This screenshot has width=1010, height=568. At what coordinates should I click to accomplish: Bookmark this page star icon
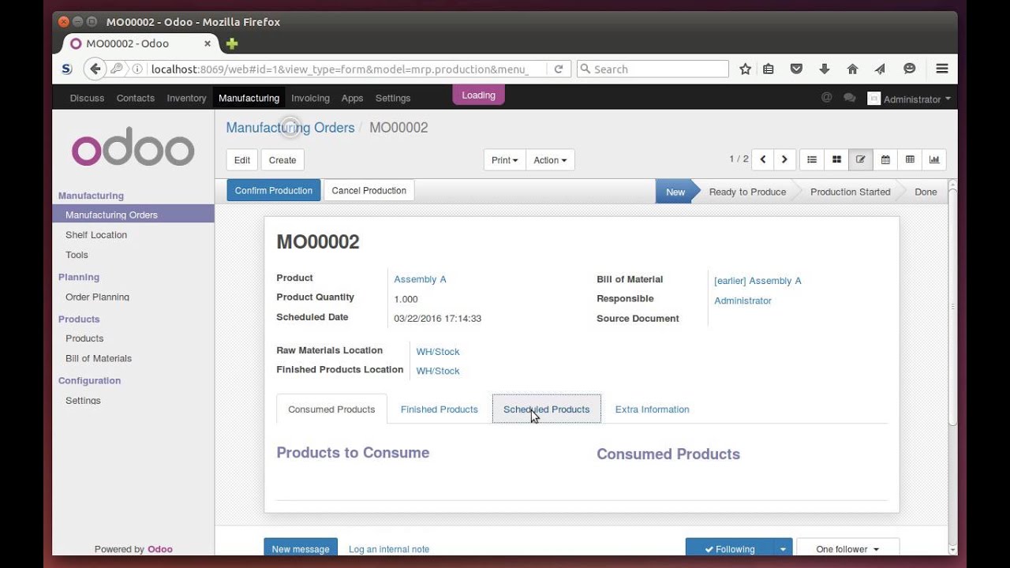tap(745, 69)
